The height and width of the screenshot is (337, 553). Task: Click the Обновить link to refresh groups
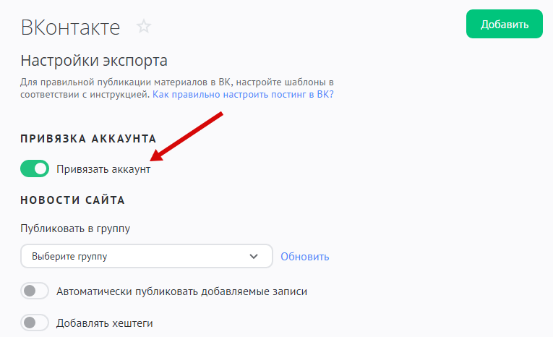tap(304, 256)
